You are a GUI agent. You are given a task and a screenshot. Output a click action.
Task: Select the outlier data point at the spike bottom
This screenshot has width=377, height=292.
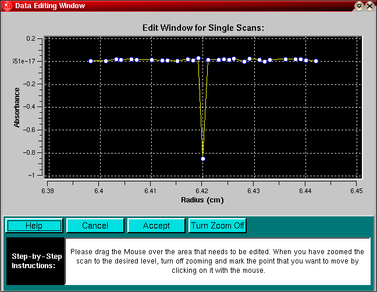point(203,159)
